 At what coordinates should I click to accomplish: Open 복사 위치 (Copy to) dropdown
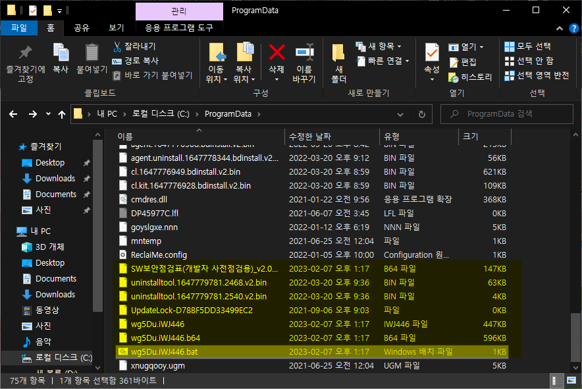click(244, 75)
